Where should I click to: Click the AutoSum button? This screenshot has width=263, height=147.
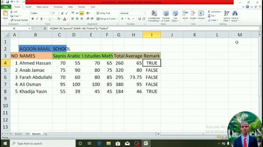[214, 12]
